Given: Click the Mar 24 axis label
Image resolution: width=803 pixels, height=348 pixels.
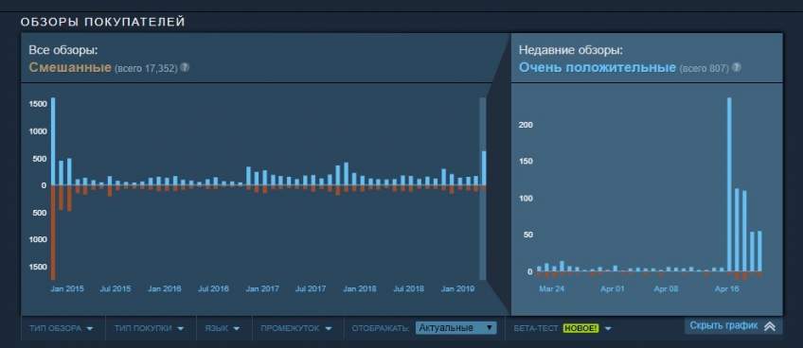Looking at the screenshot, I should click(551, 289).
